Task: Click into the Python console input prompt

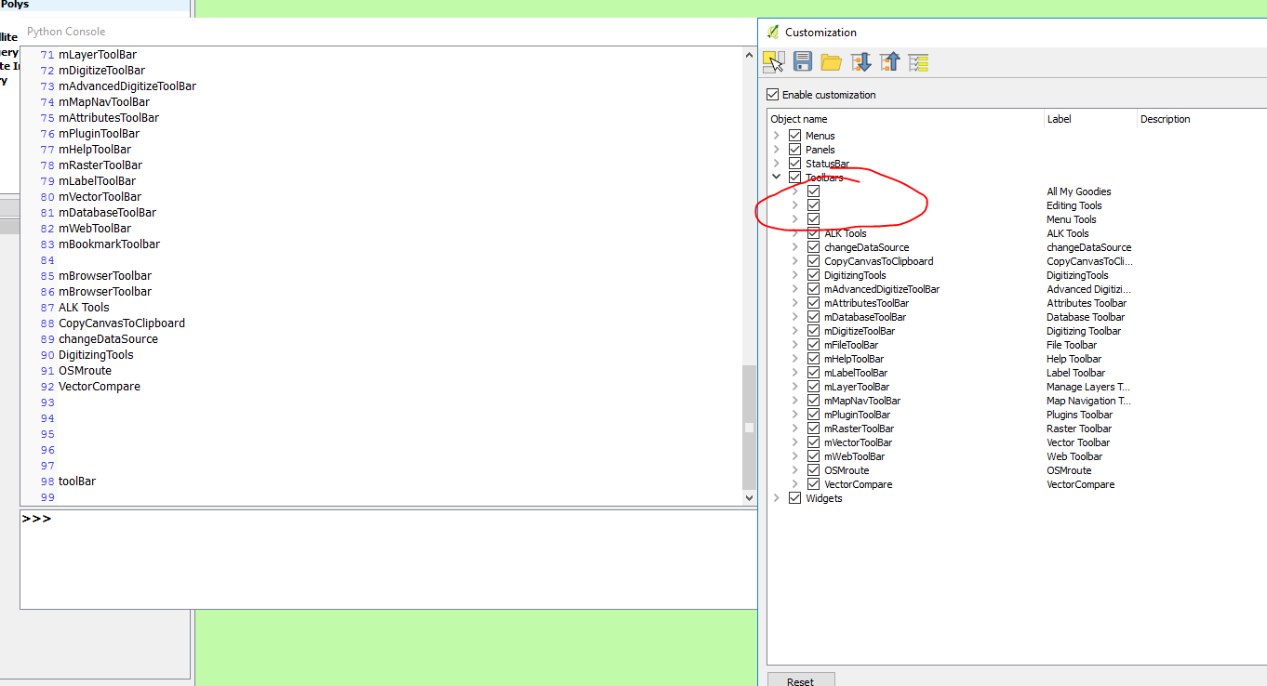Action: coord(388,560)
